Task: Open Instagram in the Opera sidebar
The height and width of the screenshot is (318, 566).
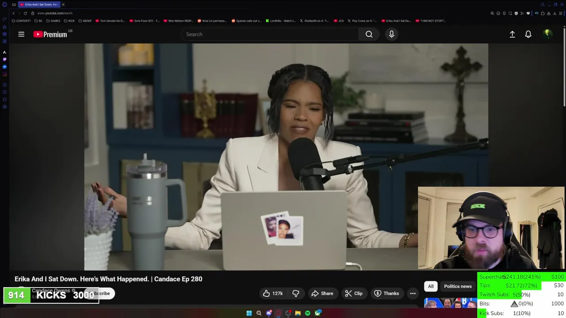Action: coord(4,74)
